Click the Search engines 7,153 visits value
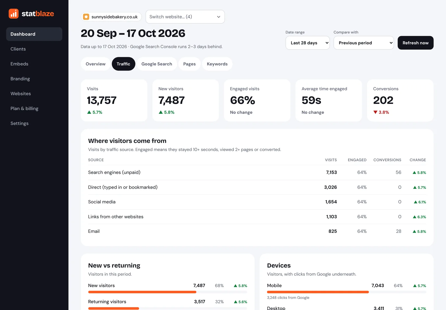 [x=331, y=172]
